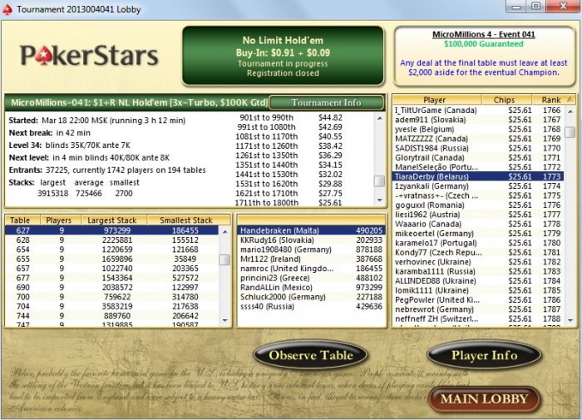Click the Observe Table button
This screenshot has width=582, height=420.
(x=311, y=355)
